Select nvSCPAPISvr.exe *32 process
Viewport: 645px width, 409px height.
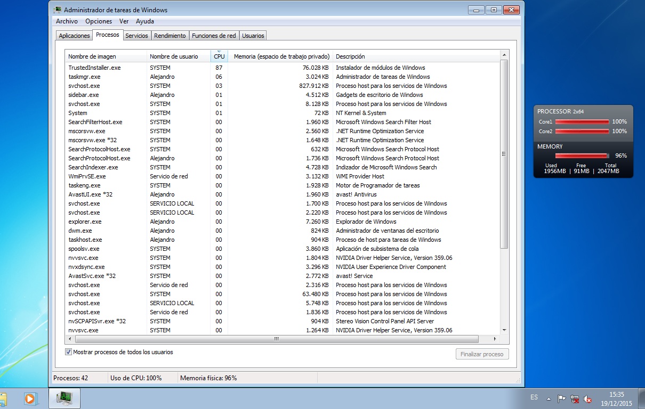pos(283,321)
